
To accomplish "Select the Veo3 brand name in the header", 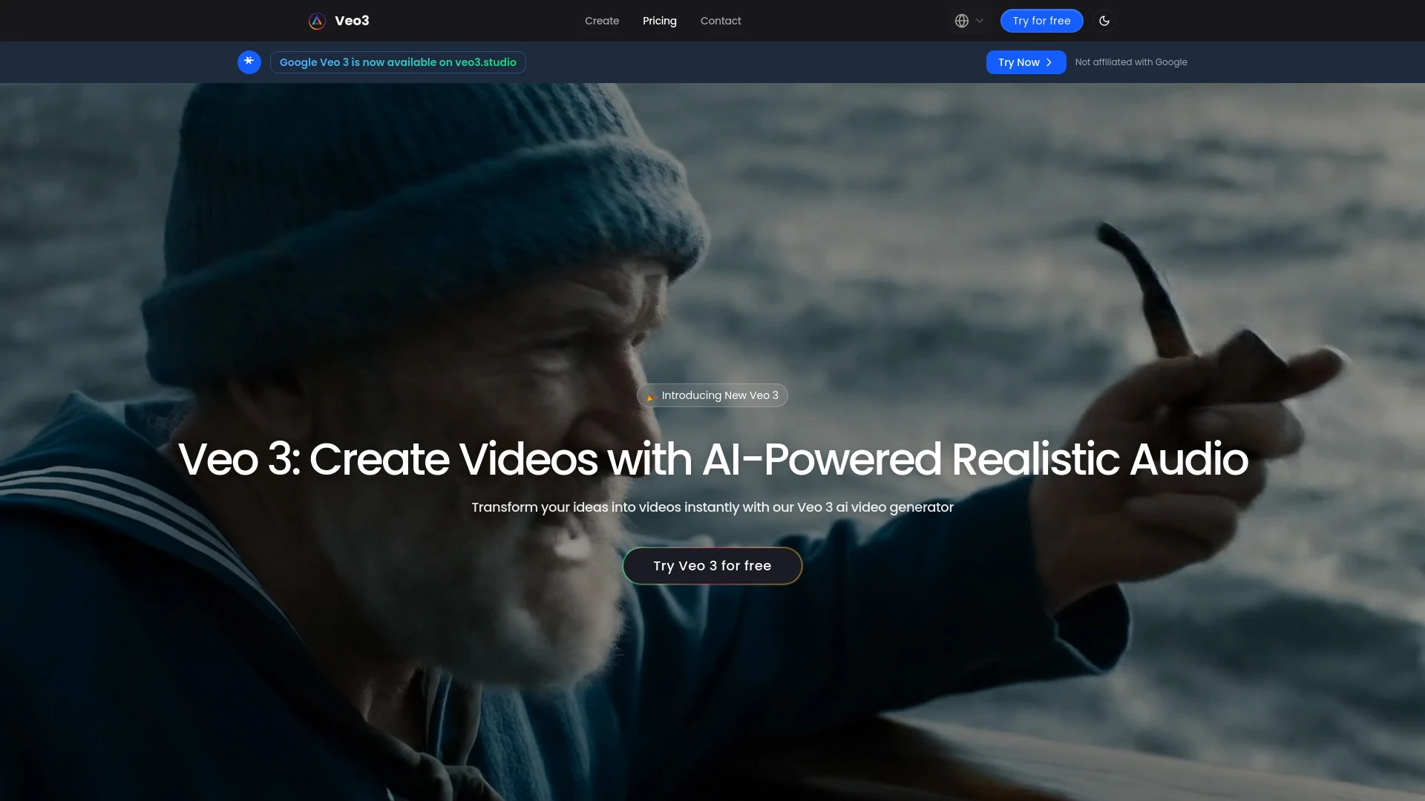I will click(351, 21).
